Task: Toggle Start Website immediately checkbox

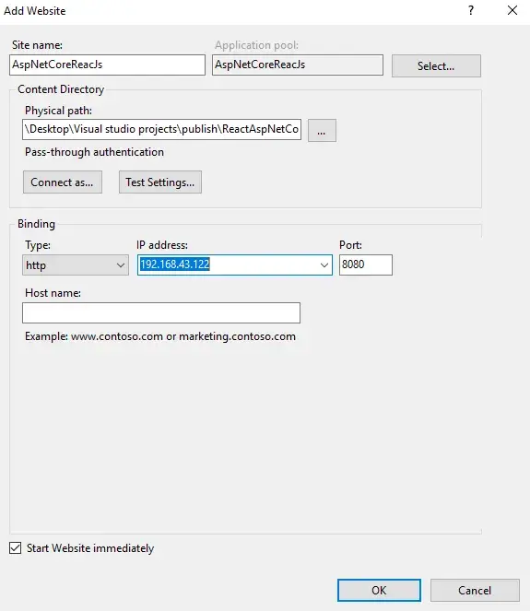Action: 15,548
